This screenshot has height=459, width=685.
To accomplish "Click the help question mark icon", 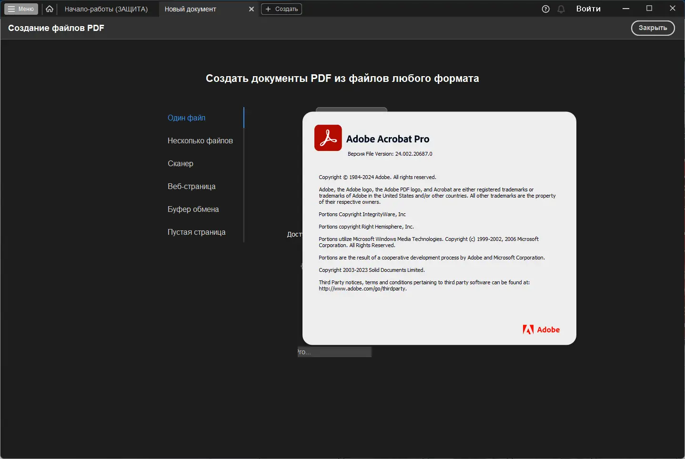I will click(545, 9).
